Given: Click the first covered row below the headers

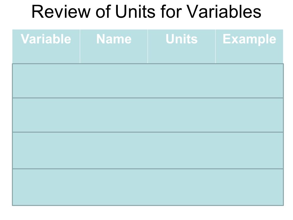Looking at the screenshot, I should pyautogui.click(x=148, y=81).
